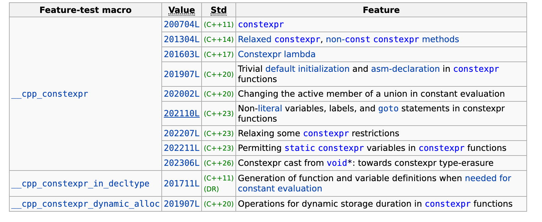
Task: Click the 'Value' column header
Action: tap(182, 10)
